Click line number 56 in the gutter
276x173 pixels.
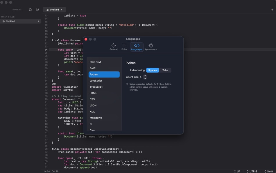click(x=46, y=149)
